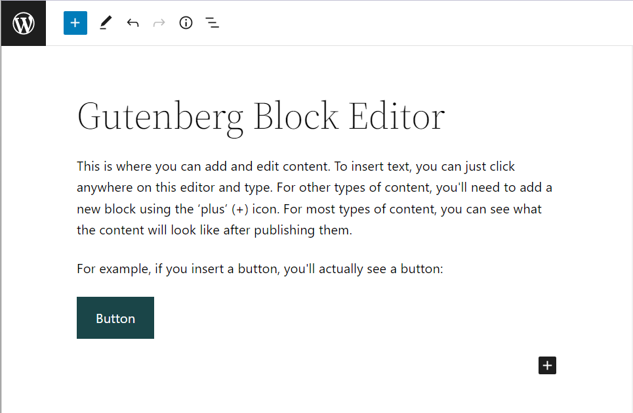
Task: Click the WordPress logo to view posts
Action: pos(24,23)
